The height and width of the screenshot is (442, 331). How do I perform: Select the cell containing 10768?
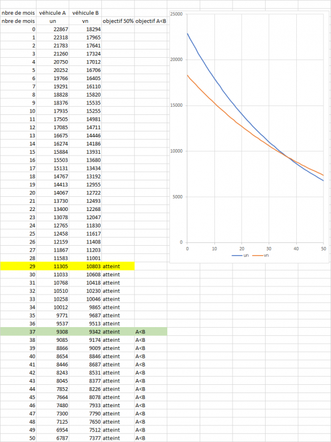click(x=52, y=282)
